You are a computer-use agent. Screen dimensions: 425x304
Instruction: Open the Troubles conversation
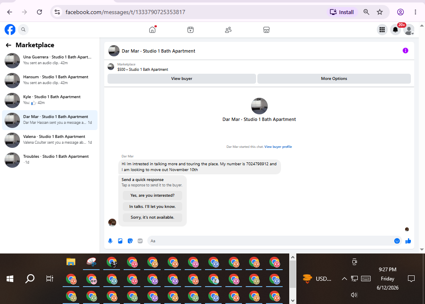(x=50, y=160)
